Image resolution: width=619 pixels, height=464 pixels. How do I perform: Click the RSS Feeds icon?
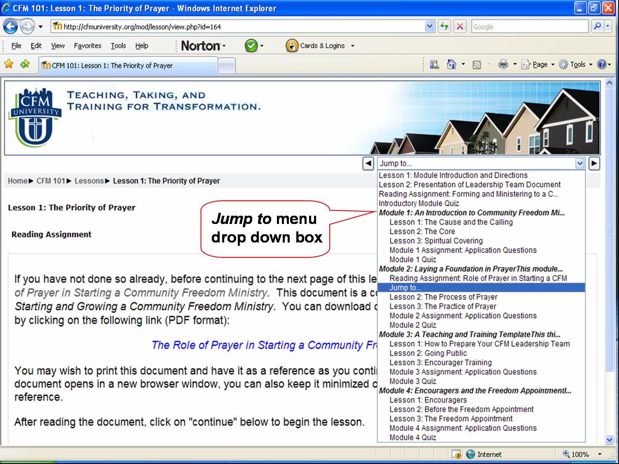click(x=477, y=65)
